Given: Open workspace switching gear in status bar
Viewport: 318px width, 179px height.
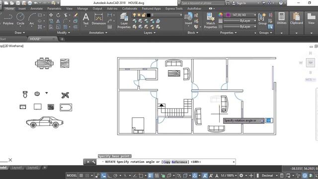Looking at the screenshot, I should click(x=241, y=176).
